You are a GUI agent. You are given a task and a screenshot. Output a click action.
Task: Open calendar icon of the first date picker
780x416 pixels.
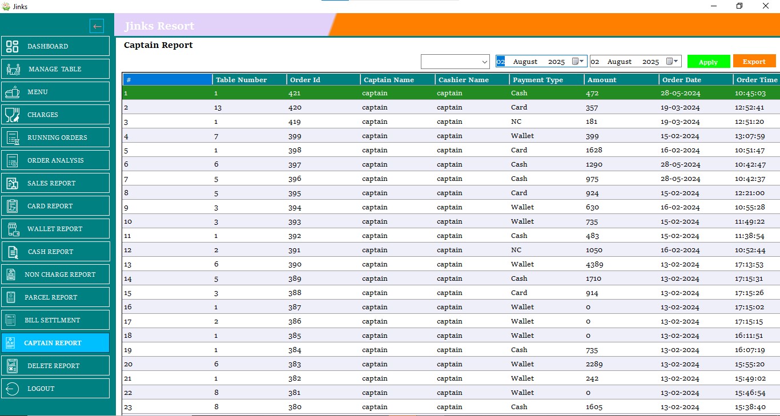(576, 61)
